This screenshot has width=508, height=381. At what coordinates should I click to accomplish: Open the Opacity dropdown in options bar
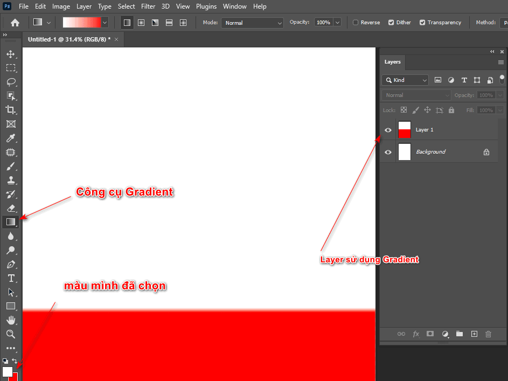[x=337, y=22]
